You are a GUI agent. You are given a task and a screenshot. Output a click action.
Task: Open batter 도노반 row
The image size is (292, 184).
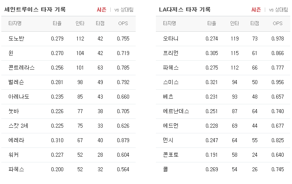(68, 39)
